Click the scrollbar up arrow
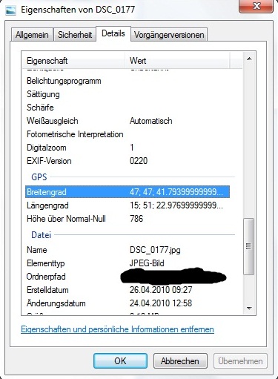 (x=249, y=59)
